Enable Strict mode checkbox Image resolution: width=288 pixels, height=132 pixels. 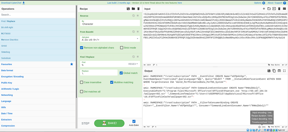point(122,47)
